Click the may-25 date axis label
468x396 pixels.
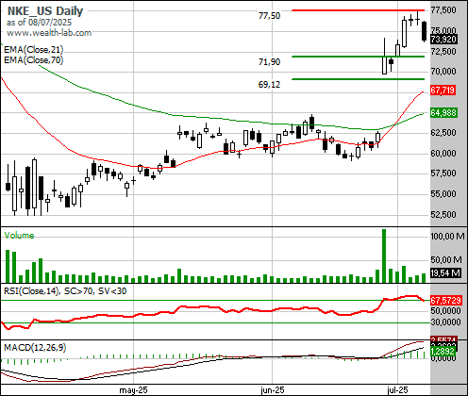click(133, 390)
